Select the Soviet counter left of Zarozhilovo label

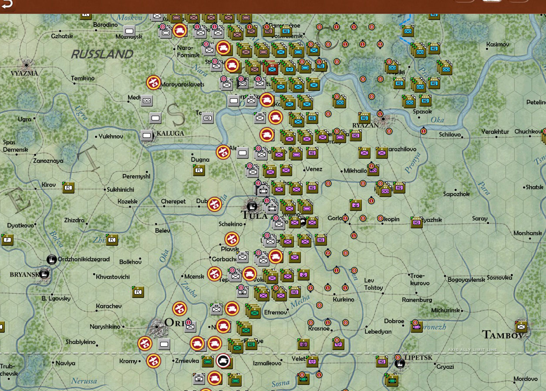[382, 153]
